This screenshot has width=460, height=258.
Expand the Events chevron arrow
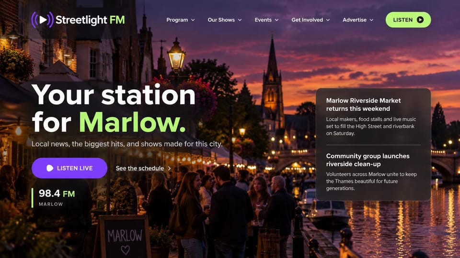[x=276, y=20]
